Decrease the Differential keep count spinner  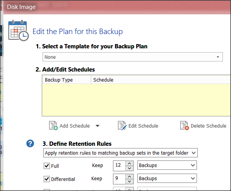coord(130,181)
